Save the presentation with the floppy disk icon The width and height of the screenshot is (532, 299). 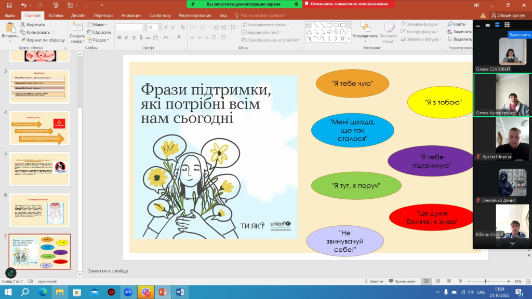click(x=9, y=5)
